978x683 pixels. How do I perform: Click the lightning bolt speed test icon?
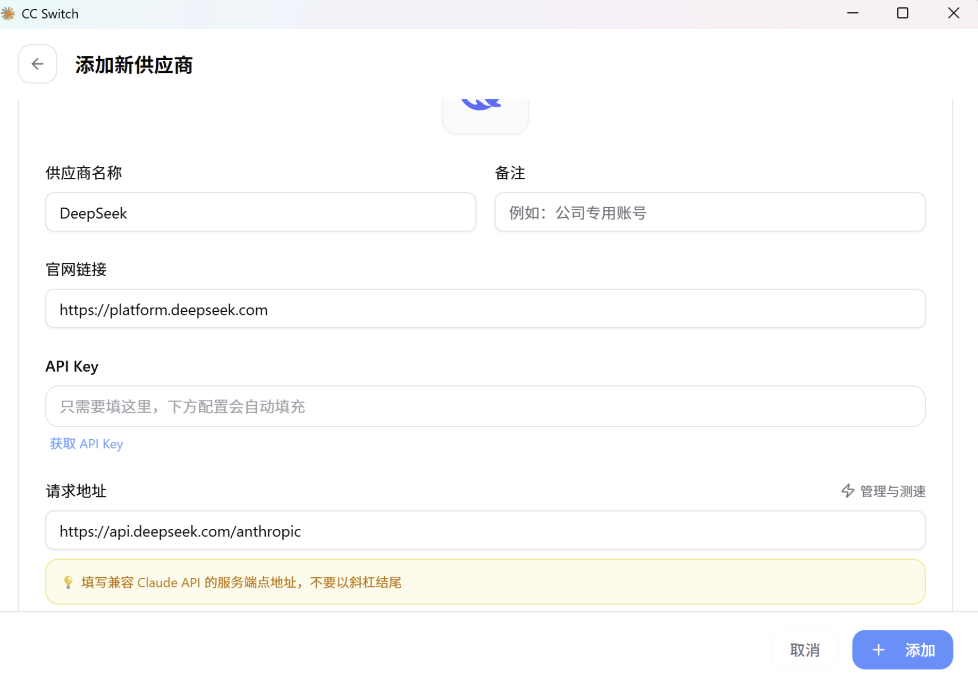pos(848,491)
